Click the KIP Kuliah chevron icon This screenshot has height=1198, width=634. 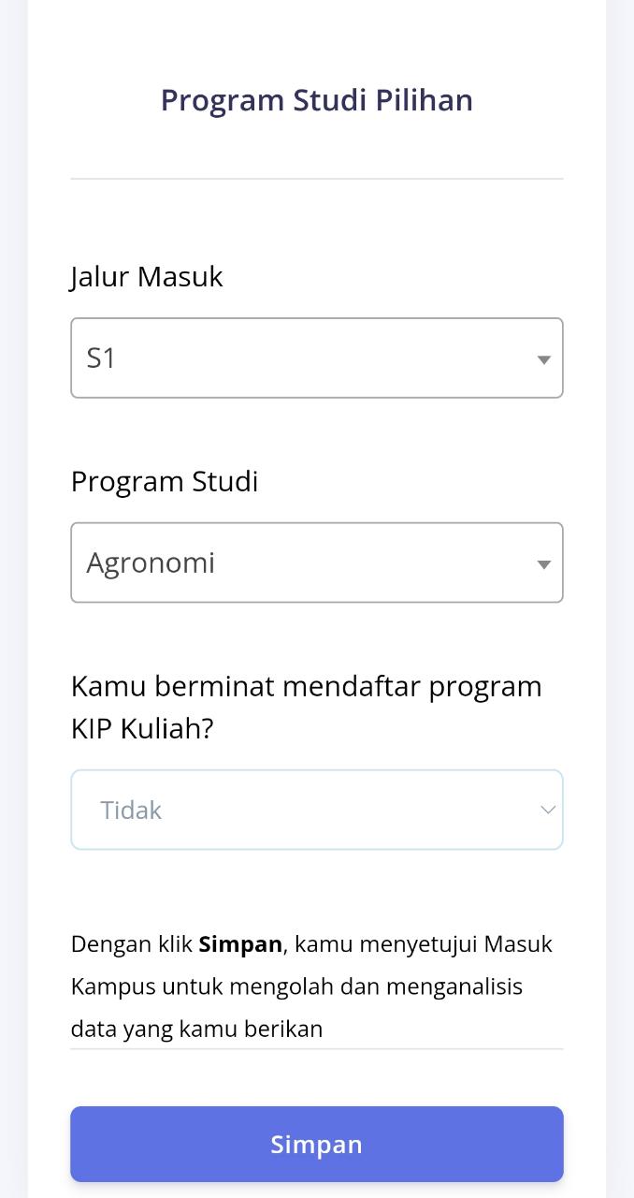(x=548, y=810)
